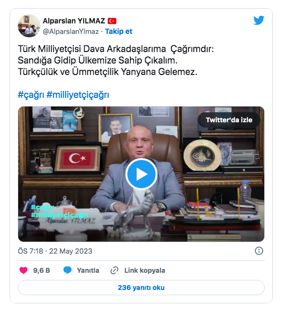Click the Twitter bird logo

(x=259, y=20)
